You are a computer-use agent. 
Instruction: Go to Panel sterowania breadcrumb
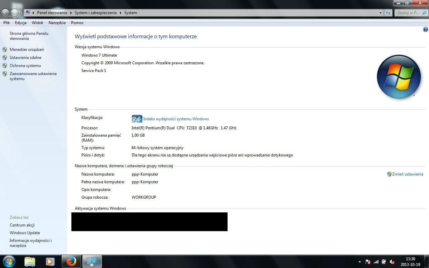[x=52, y=13]
